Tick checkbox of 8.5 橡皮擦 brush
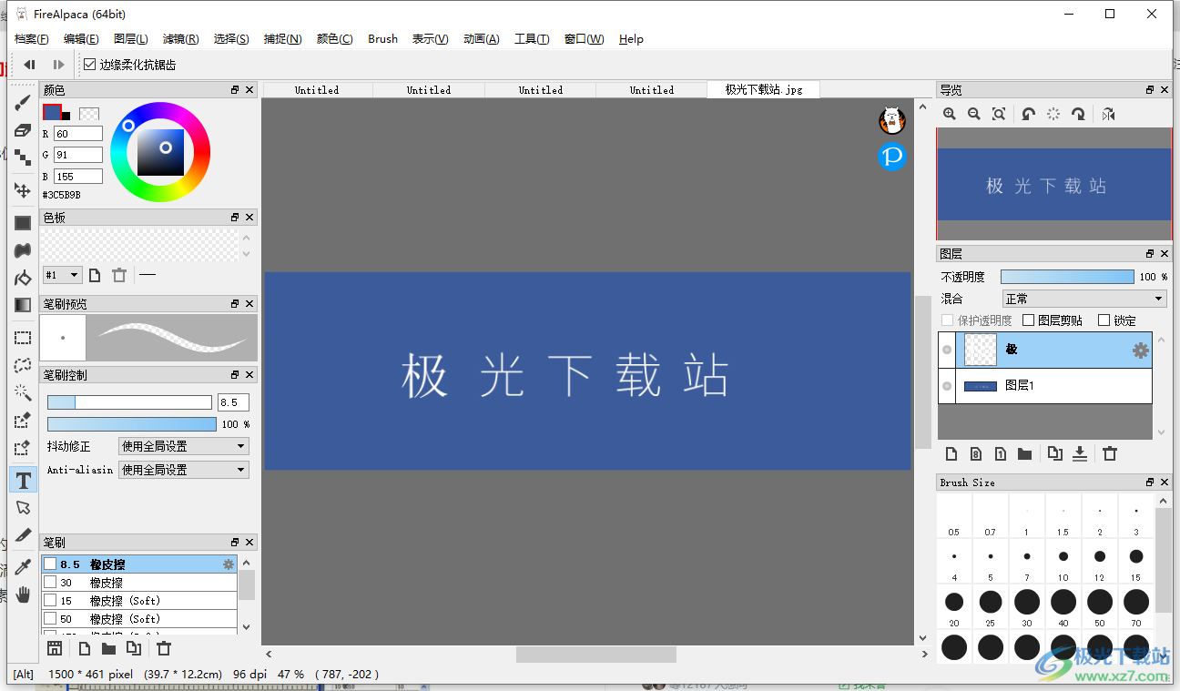 [50, 564]
